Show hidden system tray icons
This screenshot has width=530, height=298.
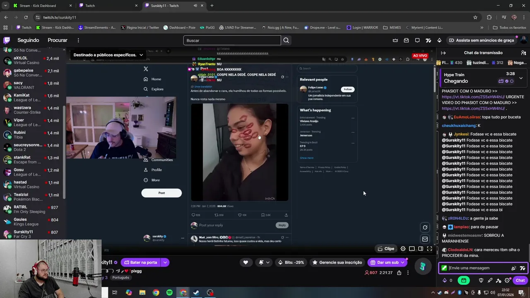pyautogui.click(x=433, y=293)
